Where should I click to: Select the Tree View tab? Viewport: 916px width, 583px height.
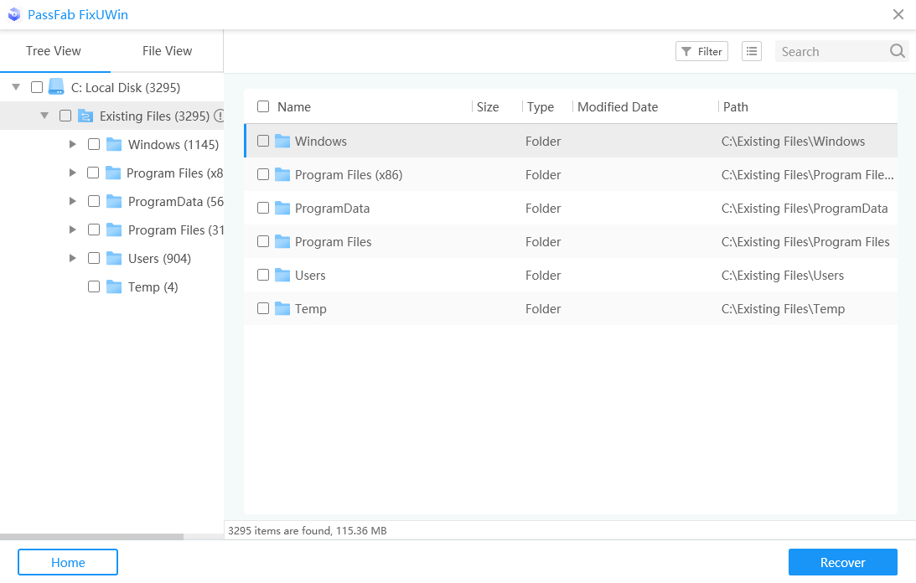point(54,51)
